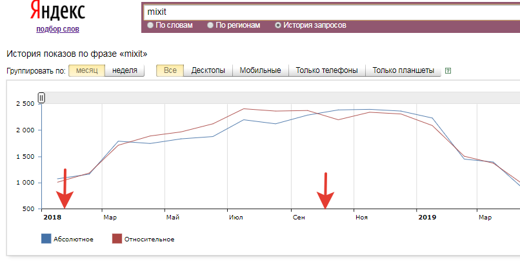Click the blue Абсолютное legend swatch
Viewport: 520px width, 264px height.
(x=46, y=239)
